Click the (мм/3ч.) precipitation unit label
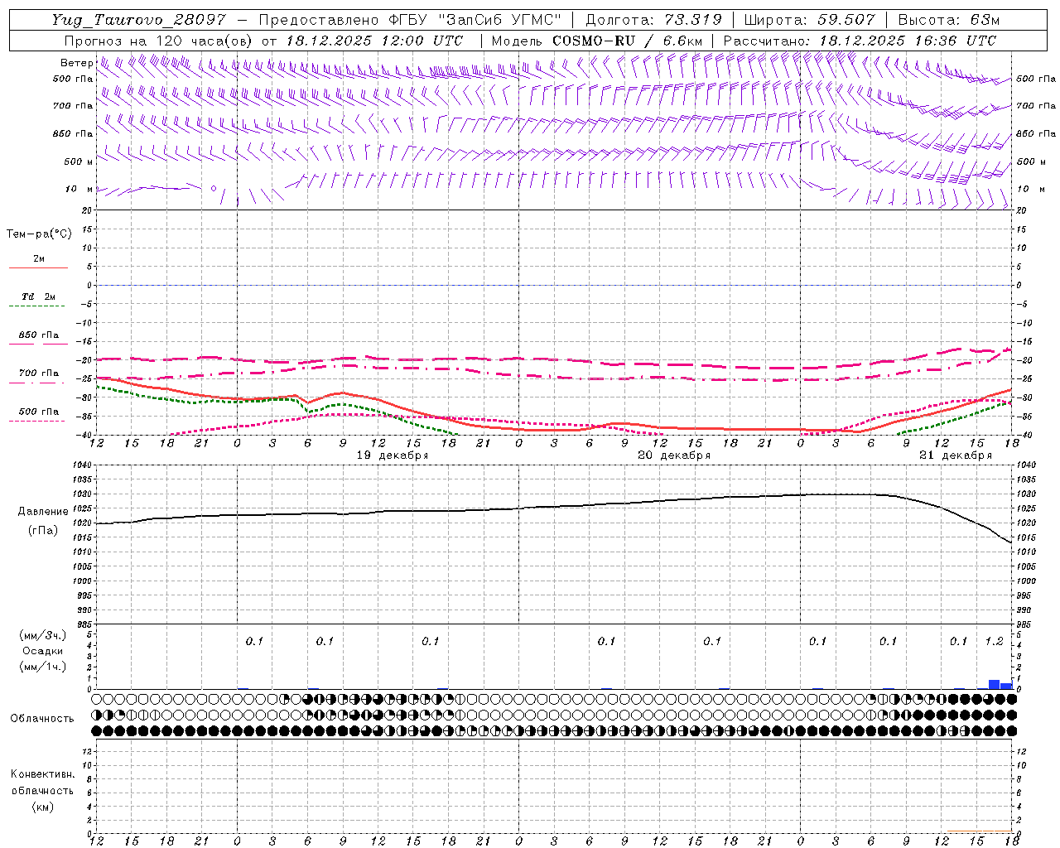The image size is (1060, 848). pos(43,635)
